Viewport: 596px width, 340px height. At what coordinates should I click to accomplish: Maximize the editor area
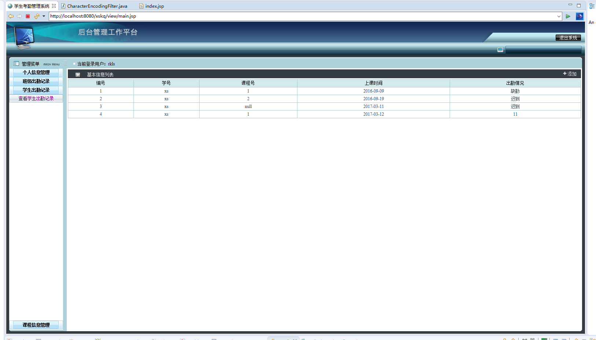coord(579,6)
